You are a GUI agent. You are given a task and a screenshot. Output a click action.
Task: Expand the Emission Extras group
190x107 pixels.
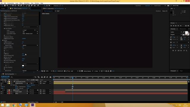pos(4,37)
